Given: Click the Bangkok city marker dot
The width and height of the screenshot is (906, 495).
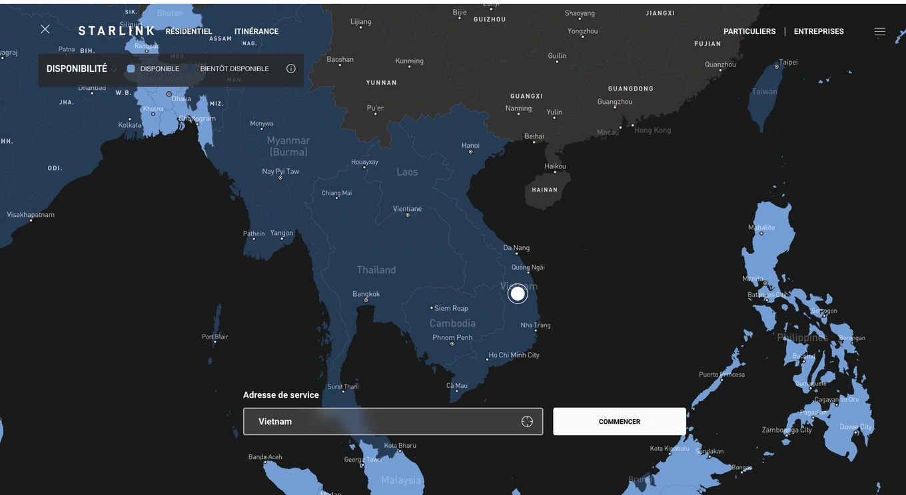Looking at the screenshot, I should click(366, 301).
